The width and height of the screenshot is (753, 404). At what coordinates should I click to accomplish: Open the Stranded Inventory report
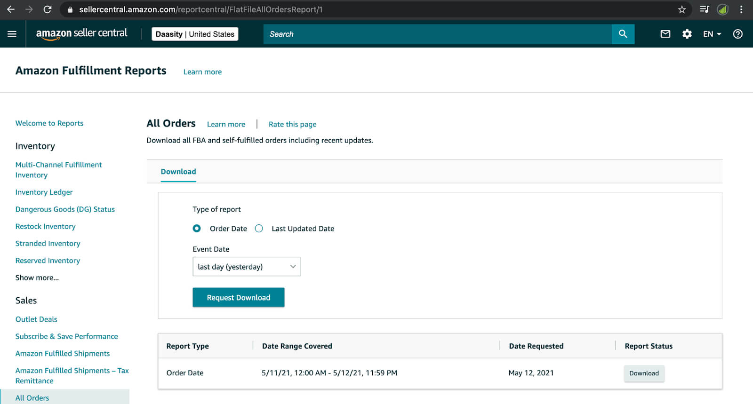pos(48,244)
